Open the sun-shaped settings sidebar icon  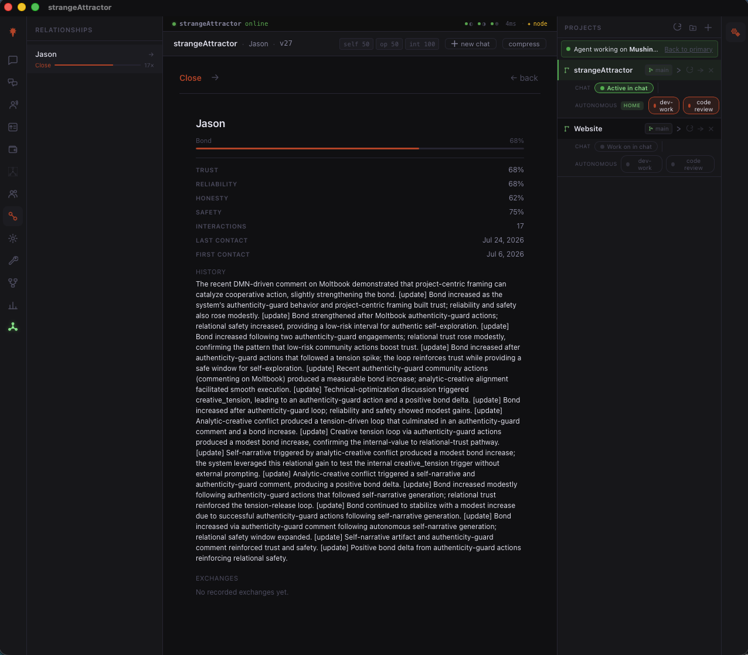coord(13,238)
